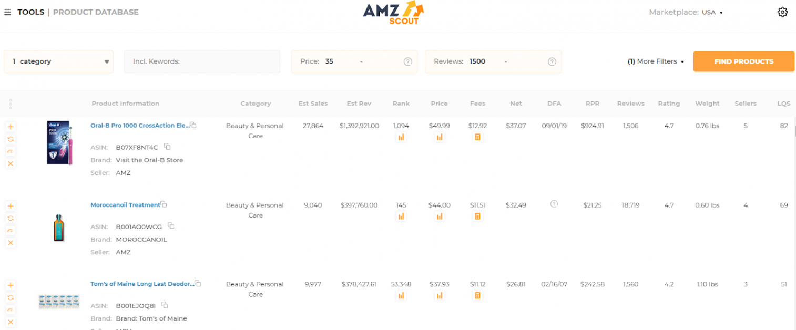Screen dimensions: 796x330
Task: Click the third action icon in Oral-B row
Action: (x=11, y=151)
